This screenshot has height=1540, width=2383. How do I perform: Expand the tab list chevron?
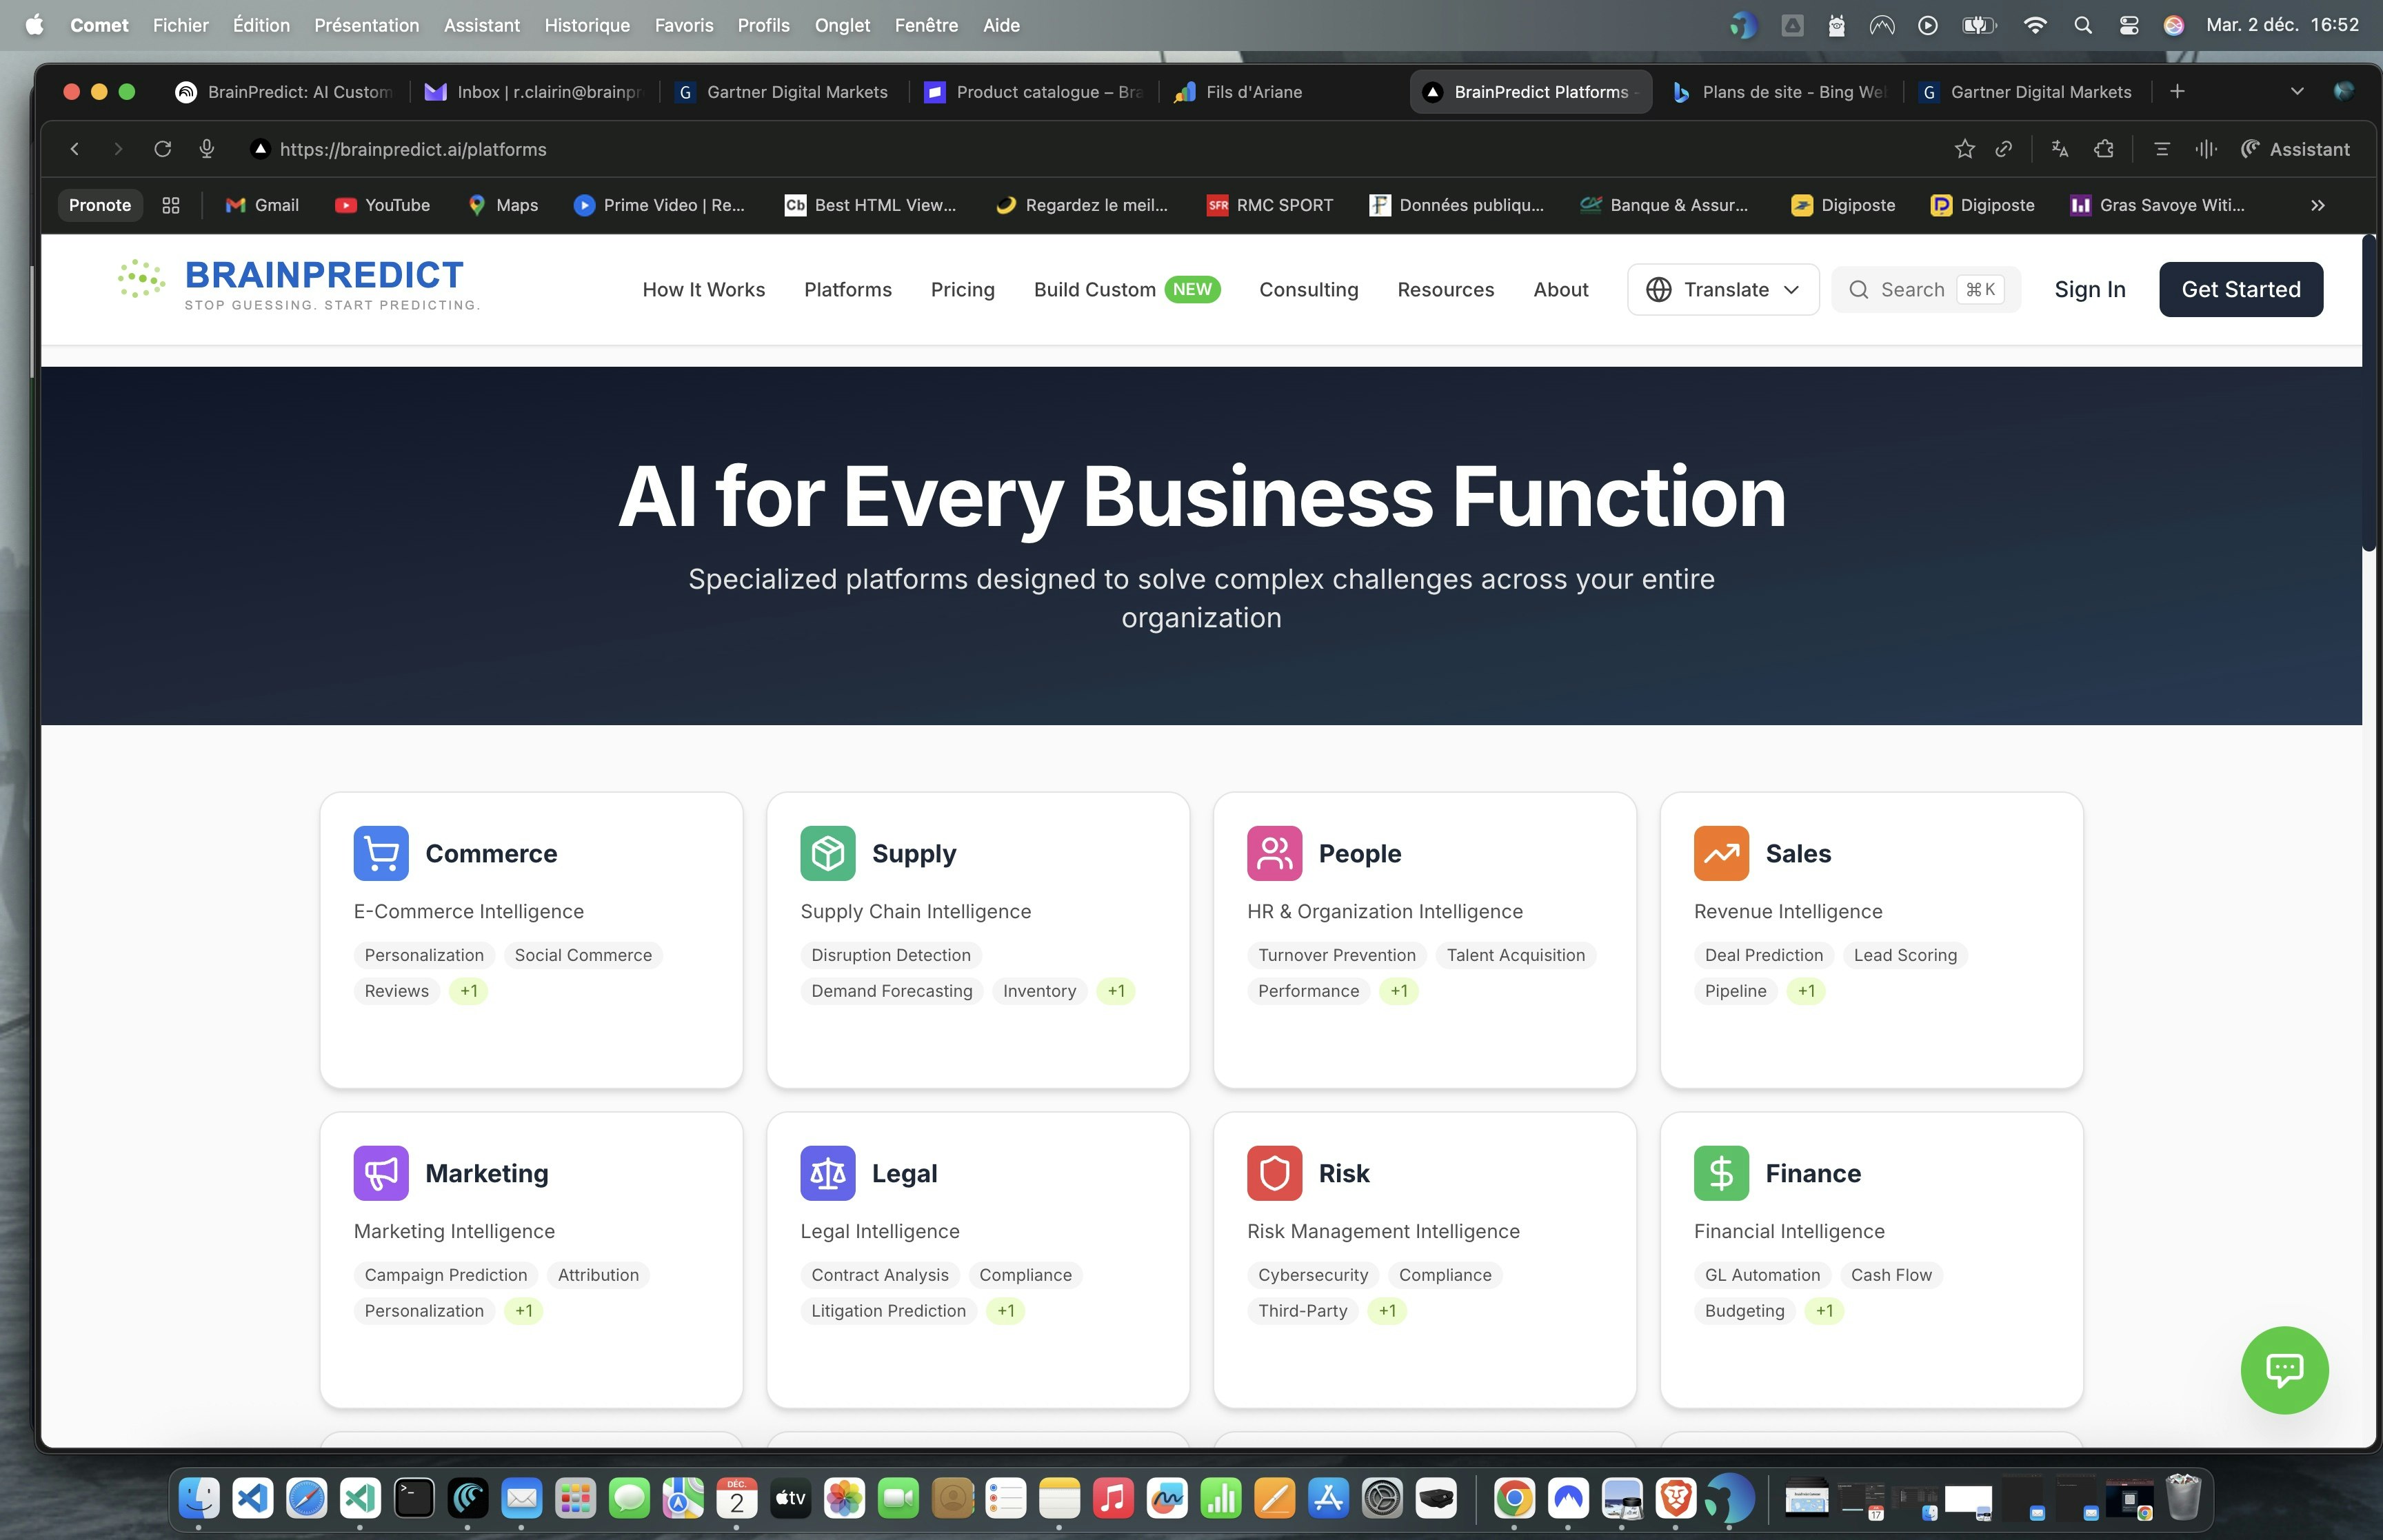(x=2297, y=92)
